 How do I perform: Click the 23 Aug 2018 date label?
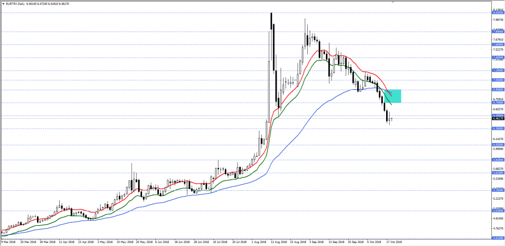click(x=299, y=242)
